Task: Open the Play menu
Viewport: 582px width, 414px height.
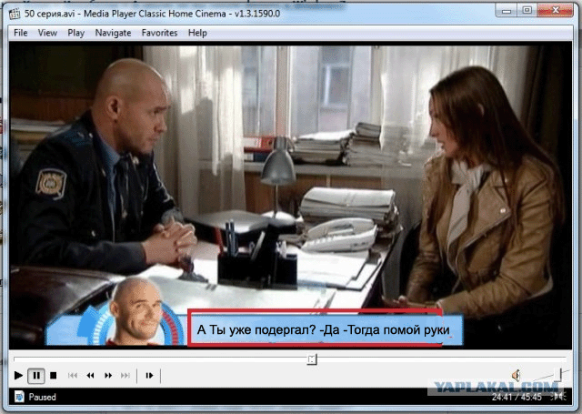Action: pos(76,33)
